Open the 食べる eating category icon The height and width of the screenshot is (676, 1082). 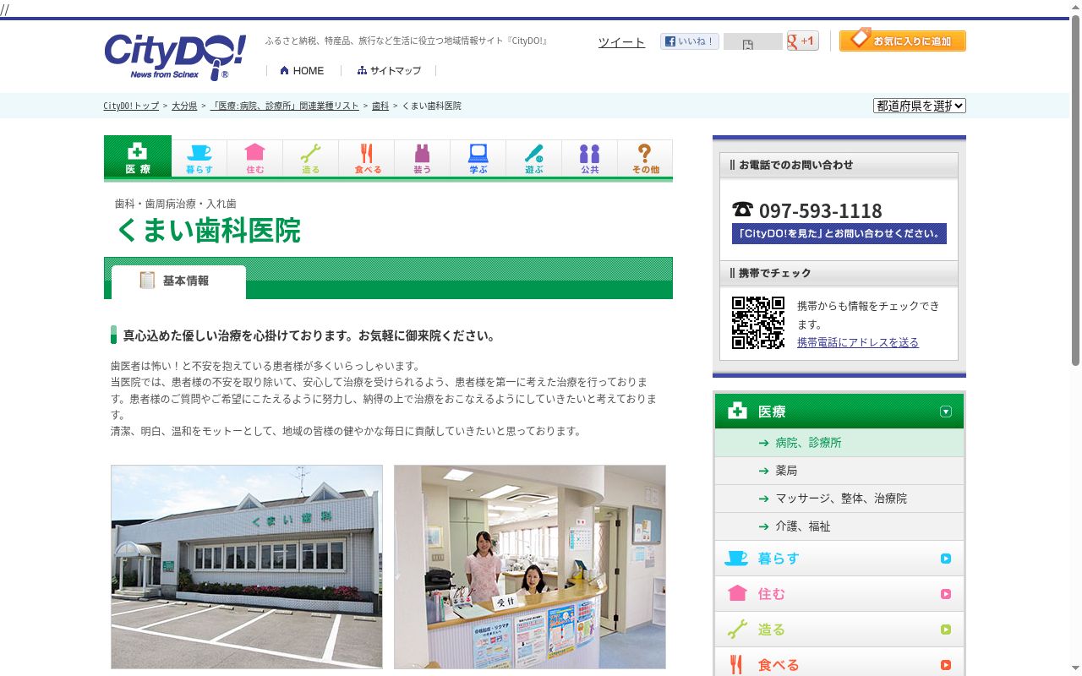tap(367, 158)
